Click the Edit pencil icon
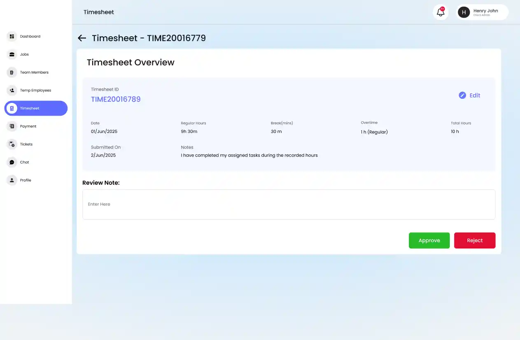The image size is (520, 340). (x=462, y=95)
